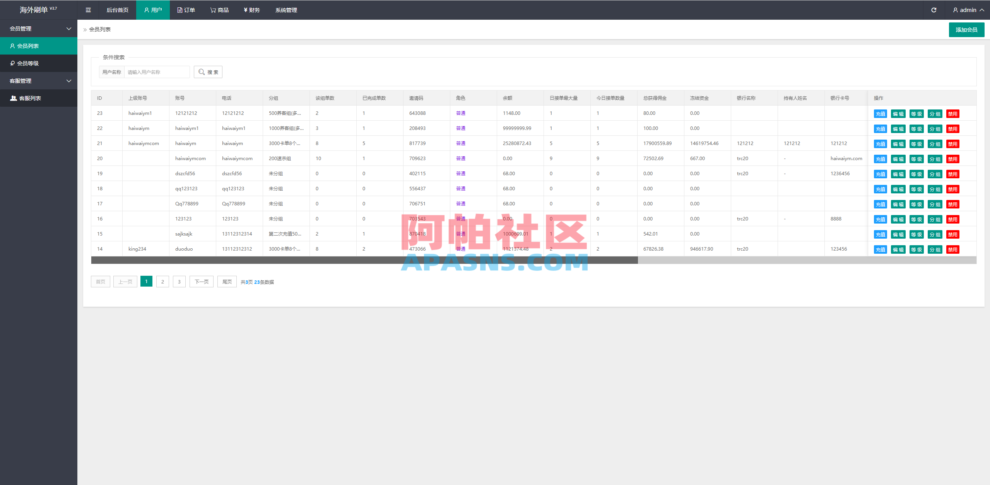
Task: Expand the 客服管理 sidebar section
Action: click(x=39, y=80)
